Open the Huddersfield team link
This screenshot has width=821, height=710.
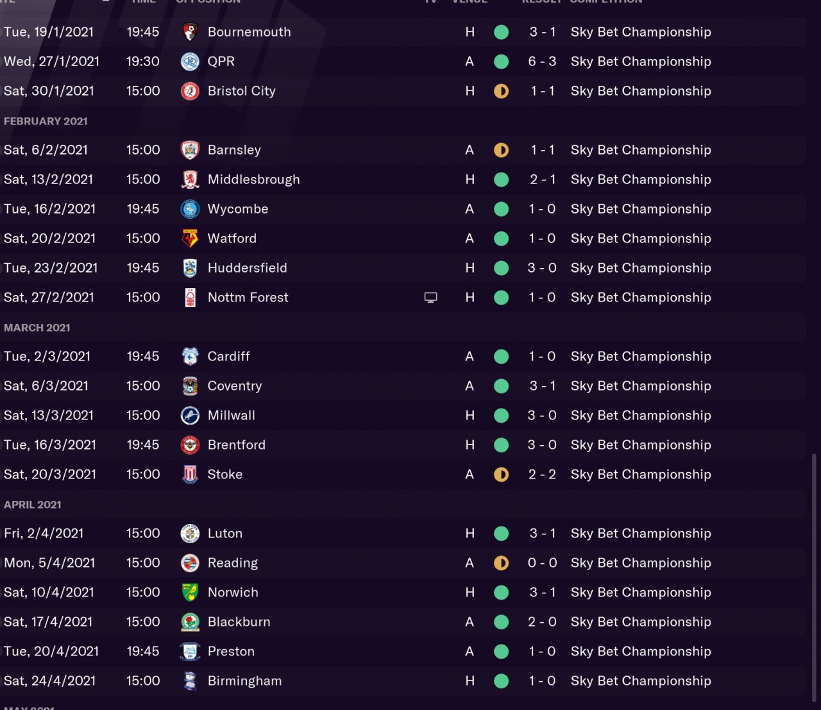pos(247,268)
